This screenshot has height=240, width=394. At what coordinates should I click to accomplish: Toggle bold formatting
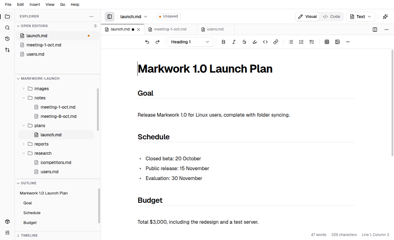223,42
